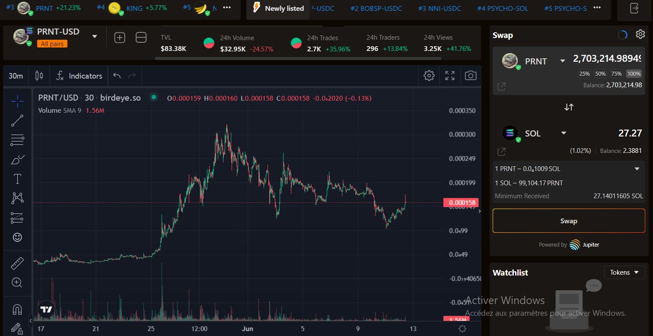Select the Newly listed tab
This screenshot has height=336, width=653.
point(278,8)
